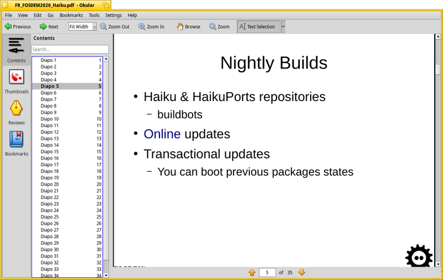443x280 pixels.
Task: Open the Fit Width zoom combo box
Action: click(82, 27)
